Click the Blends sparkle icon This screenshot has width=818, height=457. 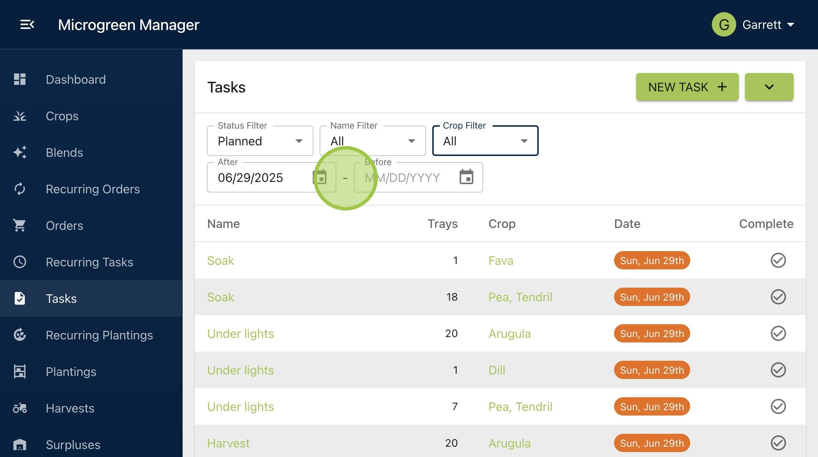[20, 152]
